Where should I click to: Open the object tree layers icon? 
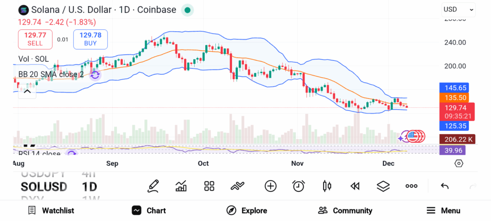pyautogui.click(x=383, y=186)
